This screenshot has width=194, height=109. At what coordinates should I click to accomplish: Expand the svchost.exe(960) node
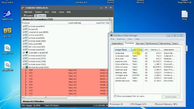(24, 38)
